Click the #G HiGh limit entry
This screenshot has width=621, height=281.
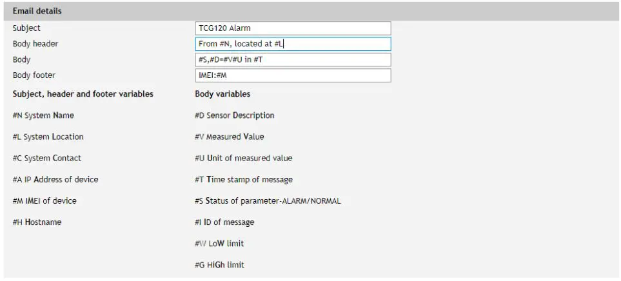click(x=219, y=264)
